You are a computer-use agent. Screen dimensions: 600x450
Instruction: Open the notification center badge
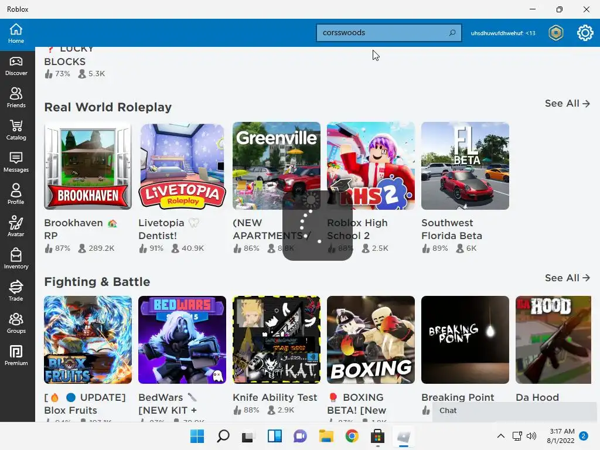(x=584, y=436)
